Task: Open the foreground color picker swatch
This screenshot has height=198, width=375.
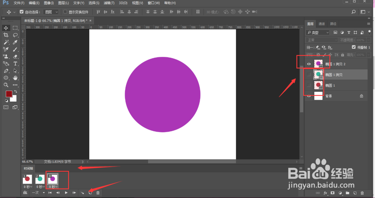Action: [x=9, y=94]
